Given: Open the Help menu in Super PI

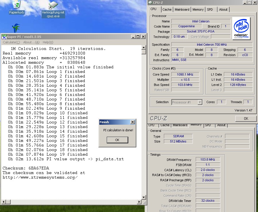Looking at the screenshot, I should click(48, 42).
